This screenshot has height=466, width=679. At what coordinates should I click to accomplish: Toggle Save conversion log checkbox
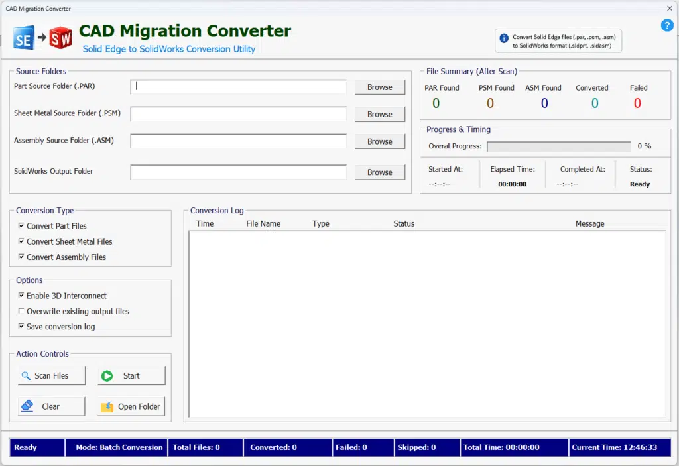(x=21, y=327)
